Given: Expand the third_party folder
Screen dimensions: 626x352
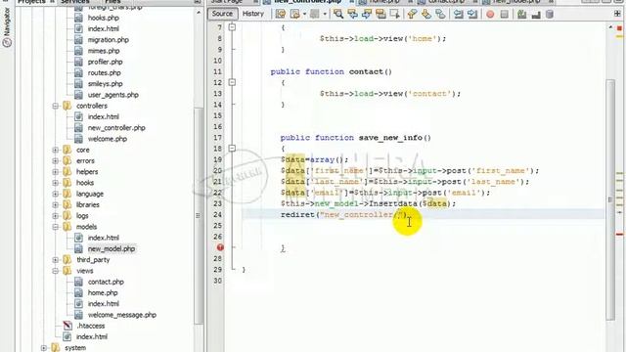Looking at the screenshot, I should coord(56,260).
